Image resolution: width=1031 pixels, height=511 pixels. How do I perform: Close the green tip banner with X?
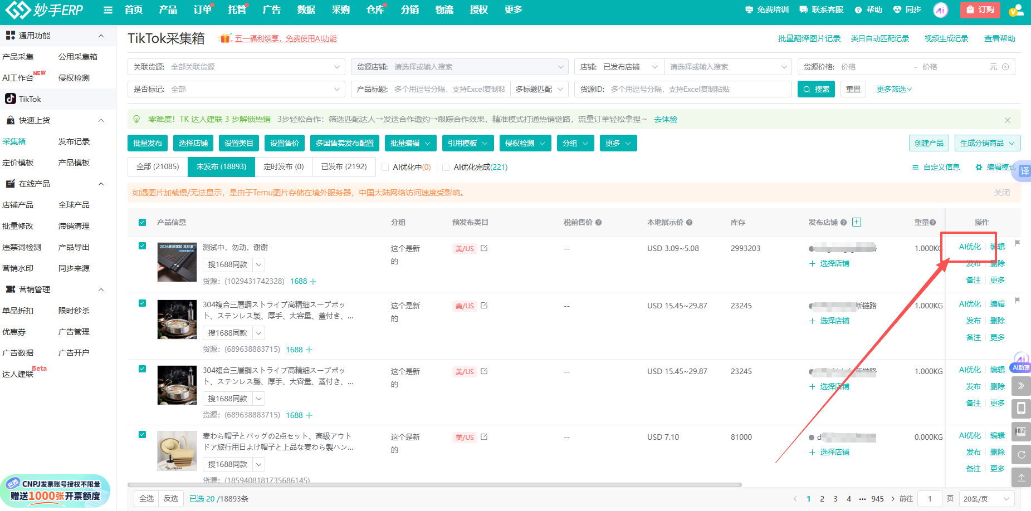click(1007, 120)
